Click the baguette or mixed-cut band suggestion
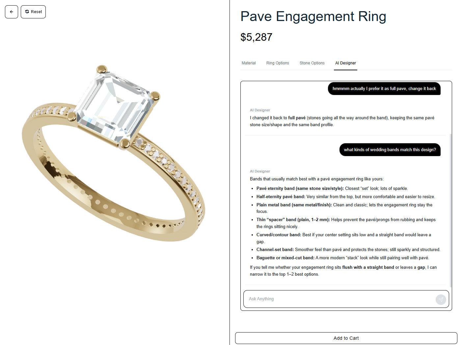The width and height of the screenshot is (461, 345). point(342,258)
